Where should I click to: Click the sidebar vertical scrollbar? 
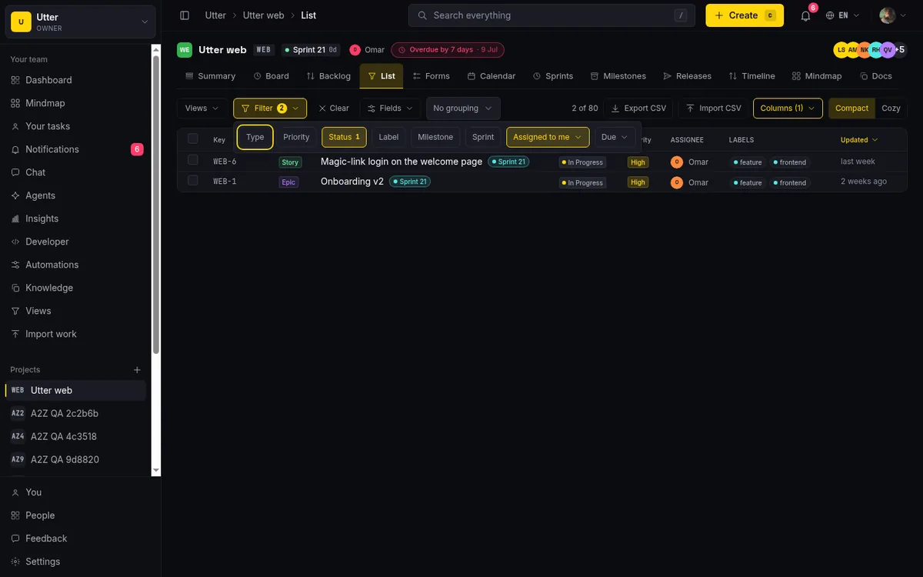(x=156, y=204)
